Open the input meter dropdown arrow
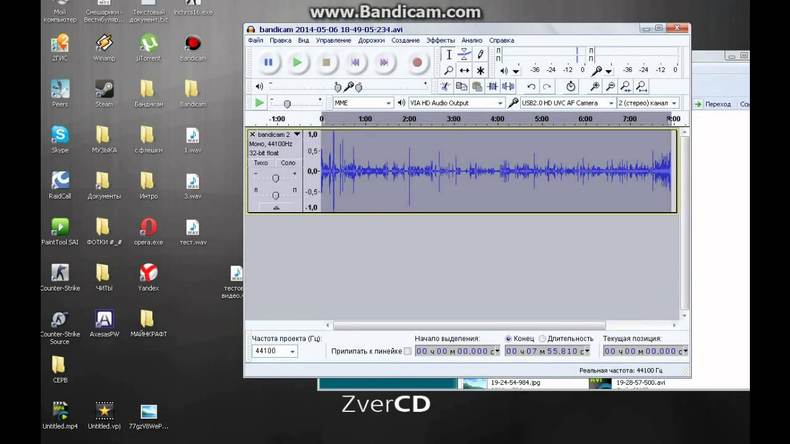The height and width of the screenshot is (444, 790). point(609,71)
